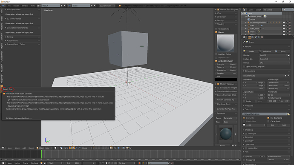Viewport: 294px width, 165px height.
Task: Uncheck File Extensions
Action: pyautogui.click(x=268, y=118)
